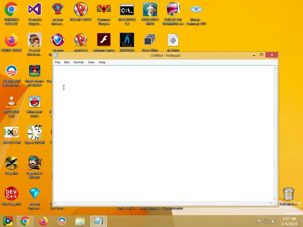Select the Dogshit desktop icon
The image size is (303, 227).
[x=12, y=165]
